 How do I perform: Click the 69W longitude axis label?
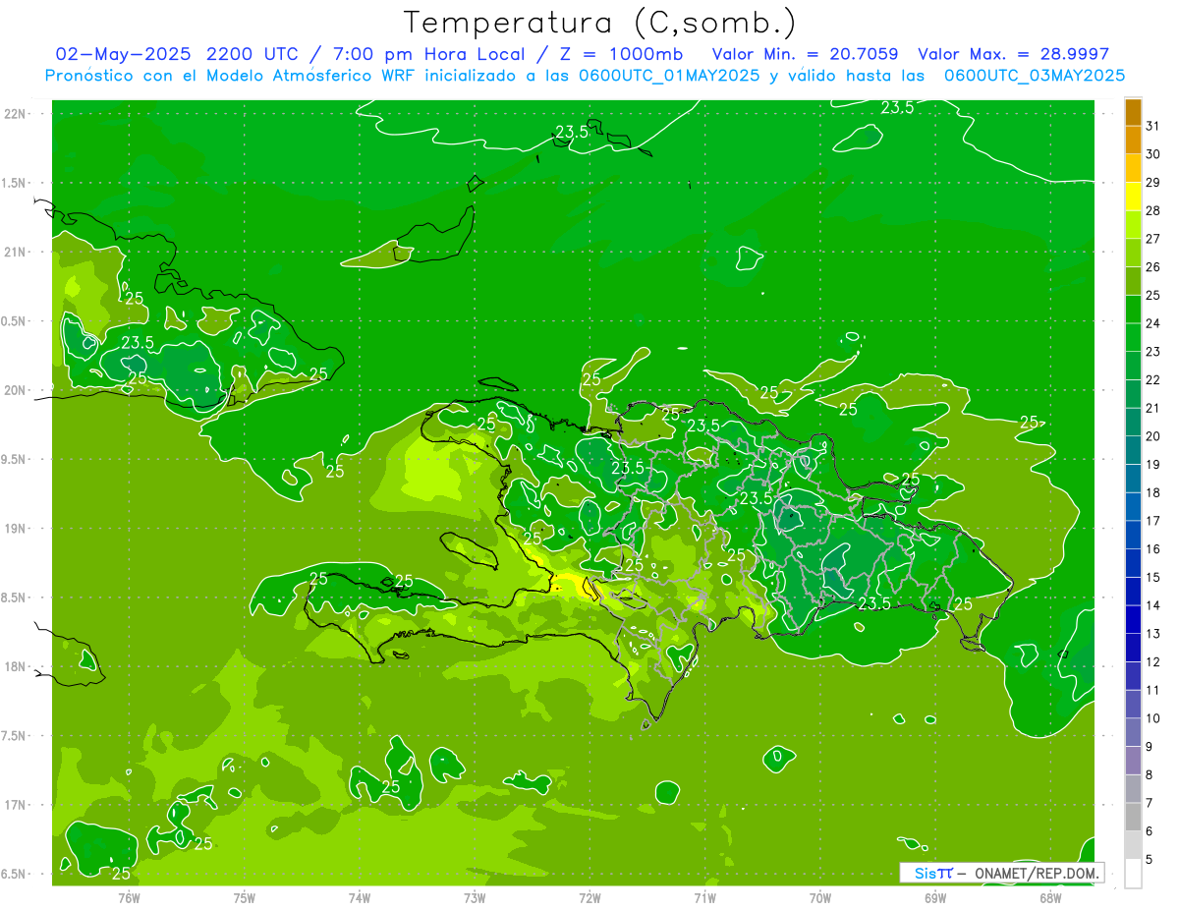tap(935, 898)
